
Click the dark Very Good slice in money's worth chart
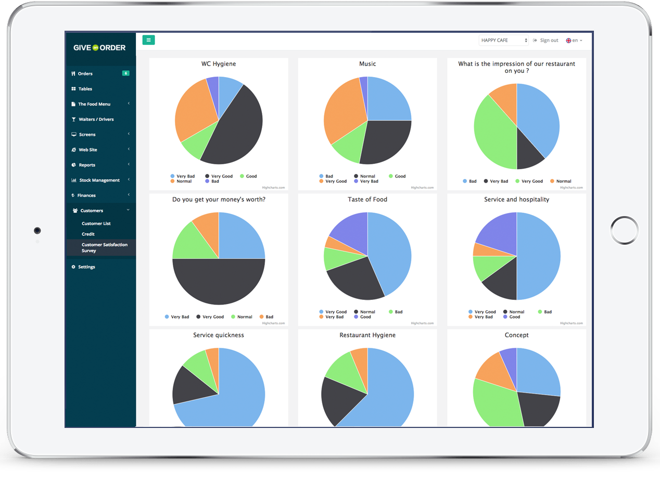coord(219,284)
